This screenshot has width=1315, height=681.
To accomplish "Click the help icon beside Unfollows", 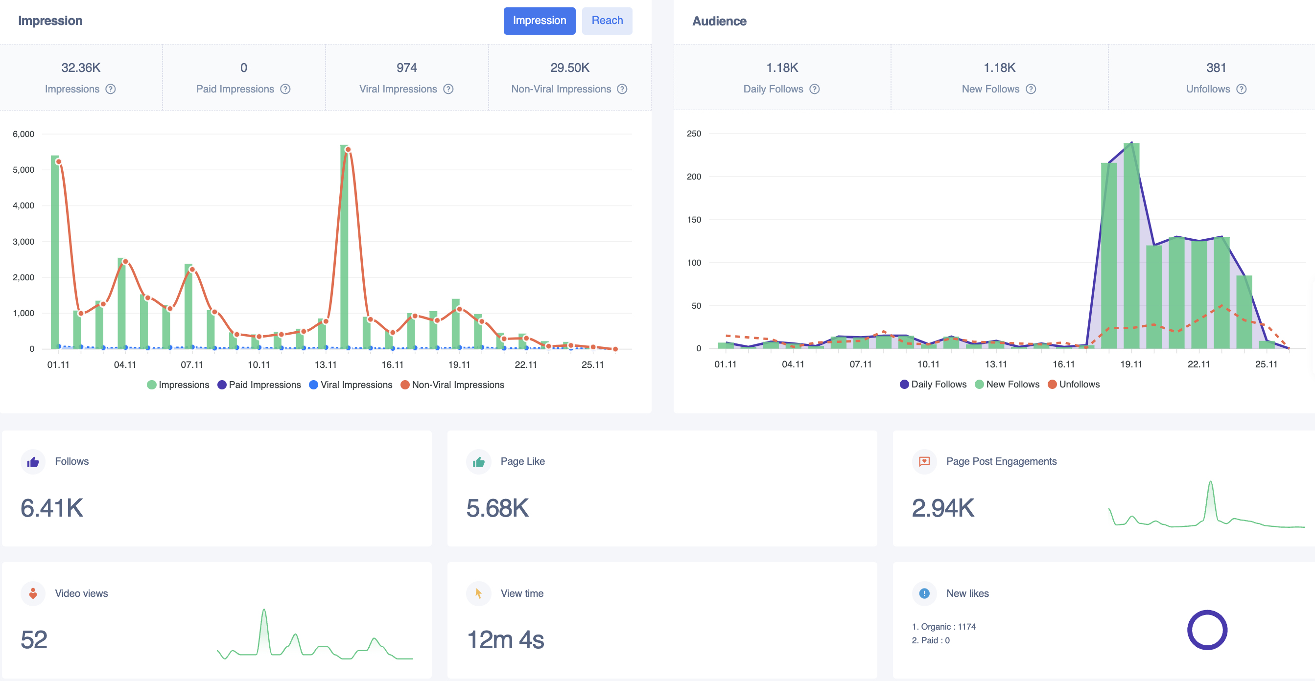I will (x=1241, y=89).
